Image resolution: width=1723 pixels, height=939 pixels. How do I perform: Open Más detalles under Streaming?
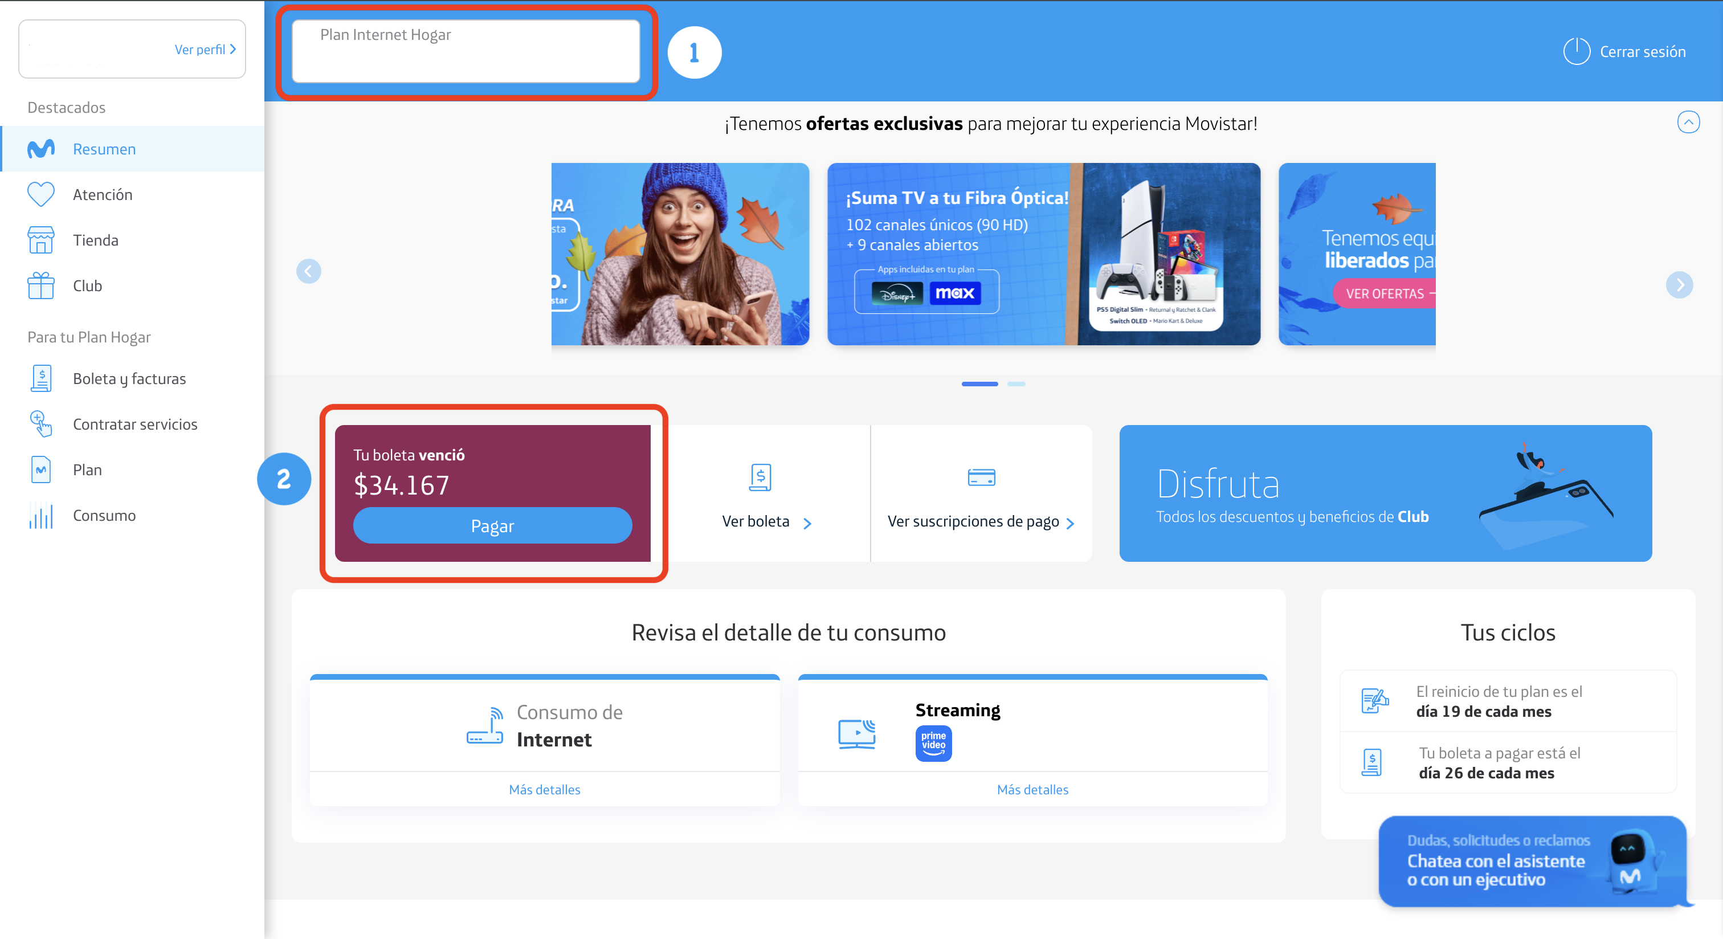(1033, 789)
